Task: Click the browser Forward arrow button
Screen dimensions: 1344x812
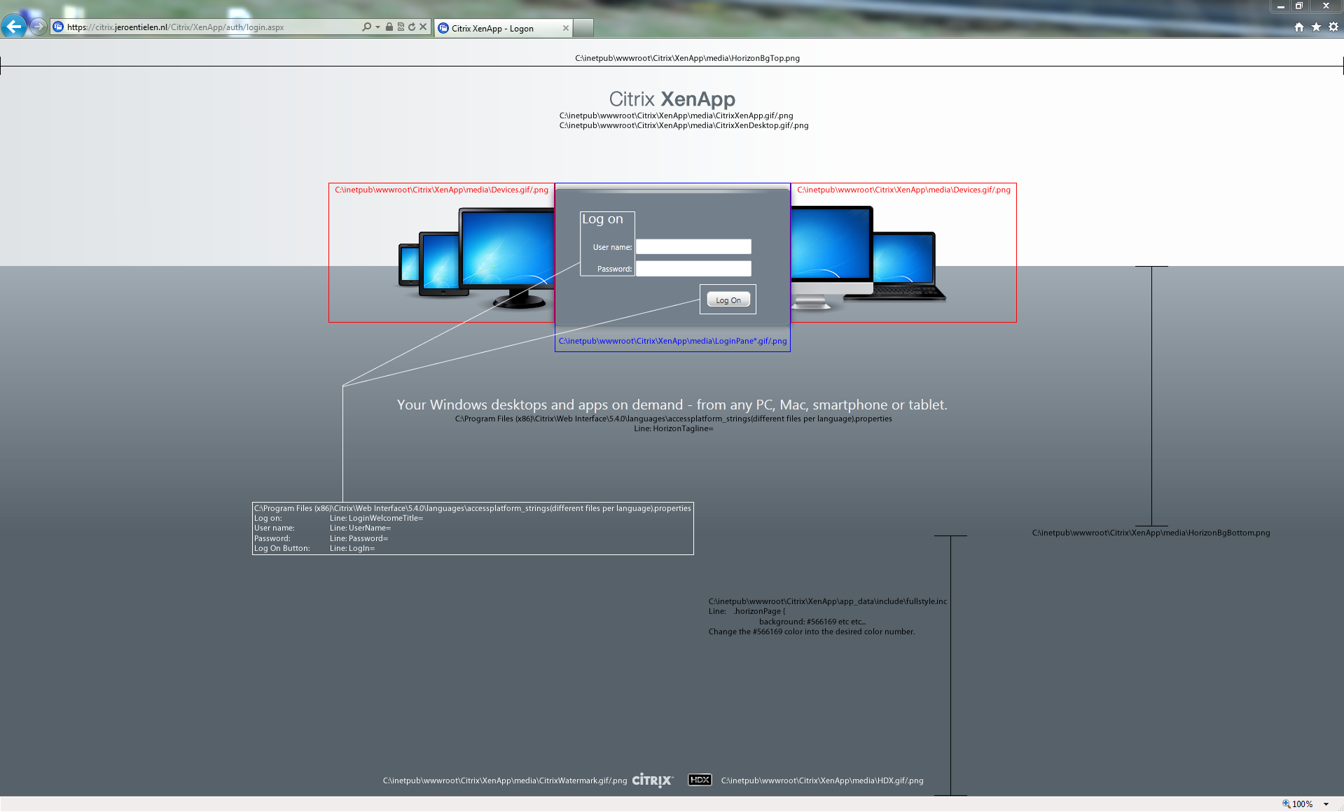Action: pyautogui.click(x=39, y=27)
